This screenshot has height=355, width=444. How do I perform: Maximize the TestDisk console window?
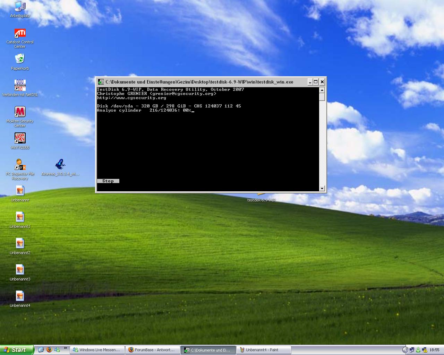point(316,82)
